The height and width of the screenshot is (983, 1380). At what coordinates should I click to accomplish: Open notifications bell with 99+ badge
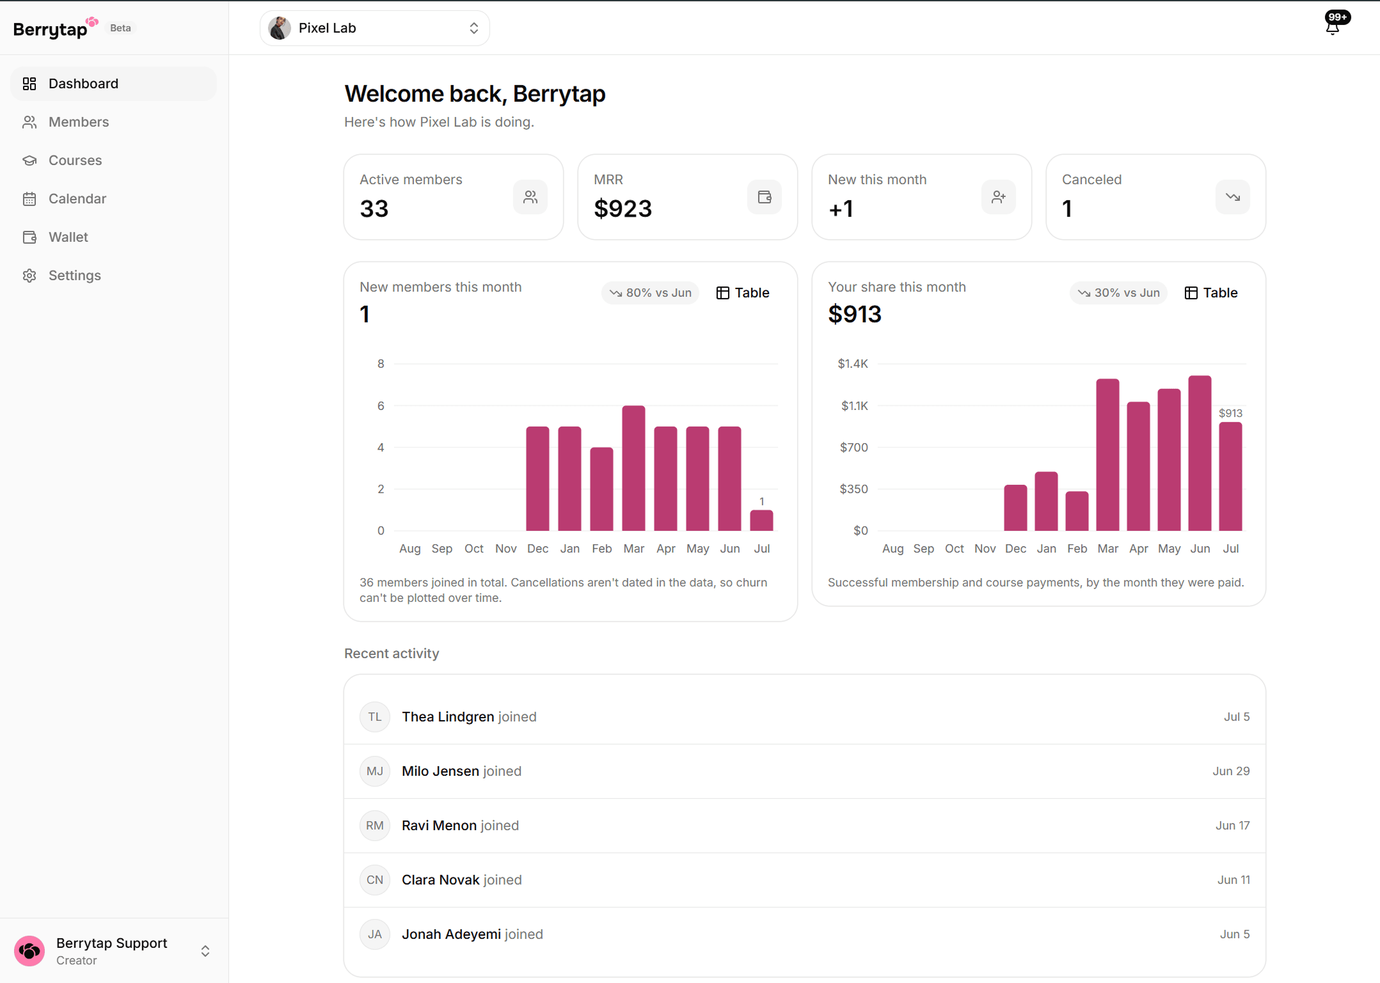pos(1333,27)
